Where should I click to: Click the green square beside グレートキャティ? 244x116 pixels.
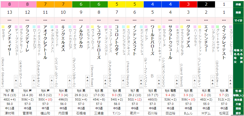(x=217, y=27)
